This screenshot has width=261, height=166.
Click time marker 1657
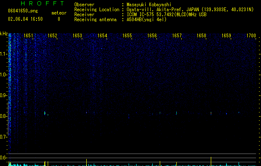coord(177,36)
